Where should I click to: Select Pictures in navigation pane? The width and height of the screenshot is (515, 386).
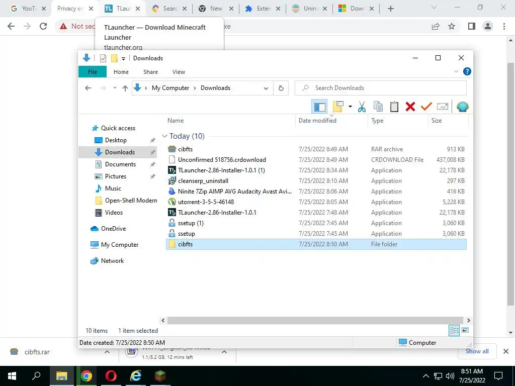pyautogui.click(x=115, y=176)
